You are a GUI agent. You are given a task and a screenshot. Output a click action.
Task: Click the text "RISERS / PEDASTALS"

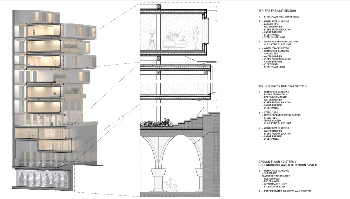275,95
